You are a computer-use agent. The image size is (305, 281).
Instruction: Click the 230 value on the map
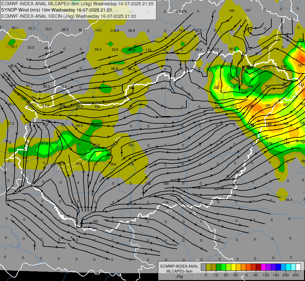pyautogui.click(x=284, y=67)
